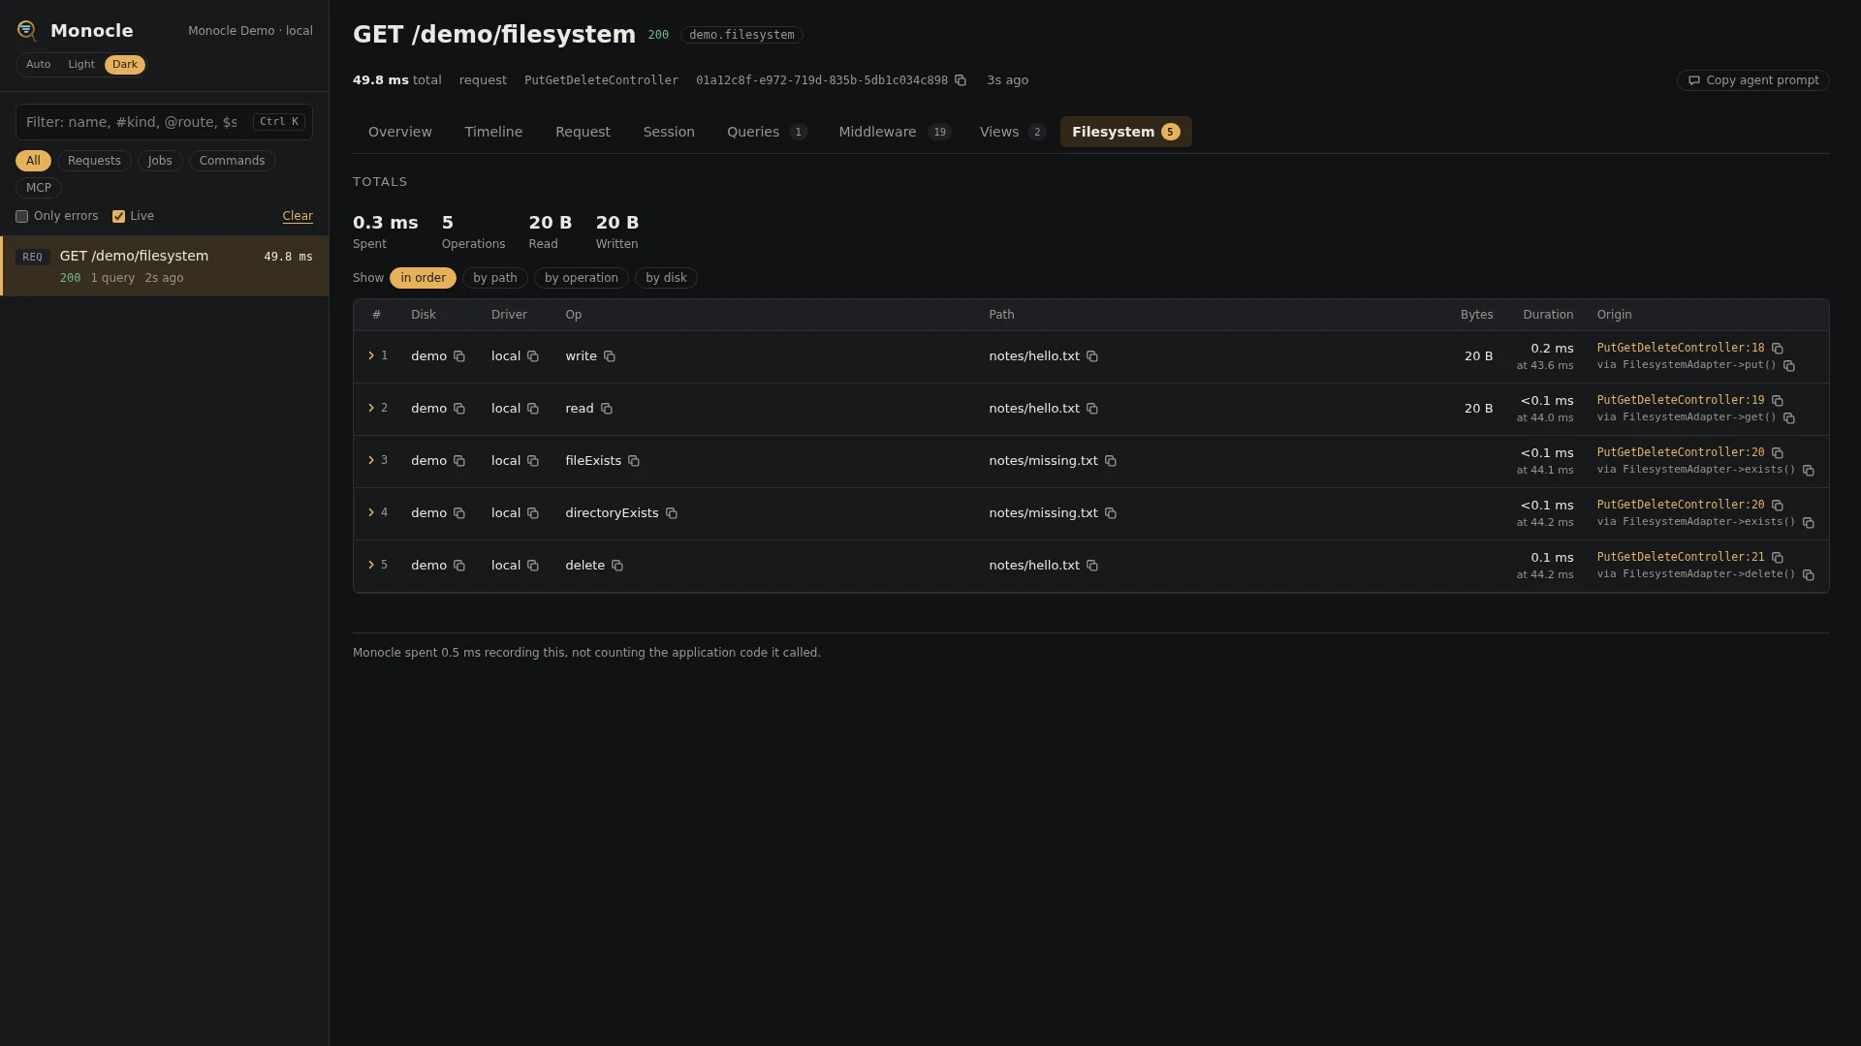Select GET /demo/filesystem request entry

coord(165,266)
